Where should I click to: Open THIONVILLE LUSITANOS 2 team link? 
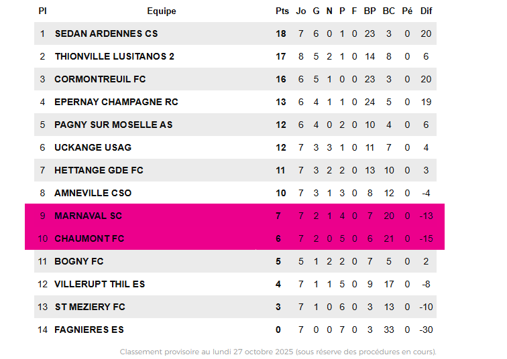click(114, 56)
